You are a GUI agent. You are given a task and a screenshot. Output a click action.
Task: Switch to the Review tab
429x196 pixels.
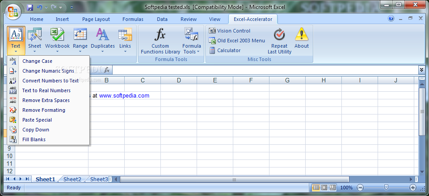tap(189, 19)
